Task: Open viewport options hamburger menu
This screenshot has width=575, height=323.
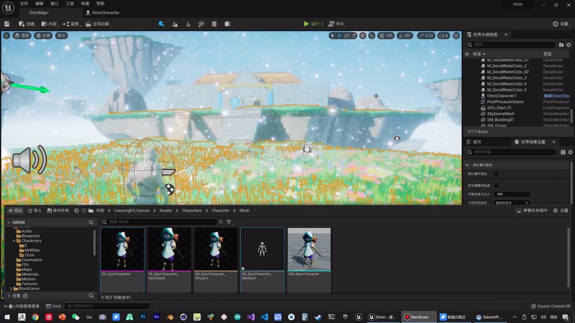Action: coord(6,35)
